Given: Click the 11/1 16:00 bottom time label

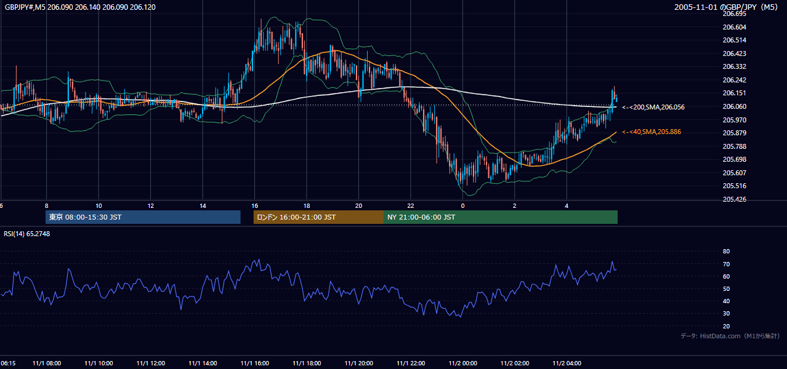Looking at the screenshot, I should [255, 363].
